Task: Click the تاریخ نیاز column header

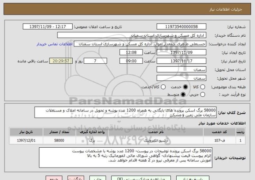Action: [26, 132]
